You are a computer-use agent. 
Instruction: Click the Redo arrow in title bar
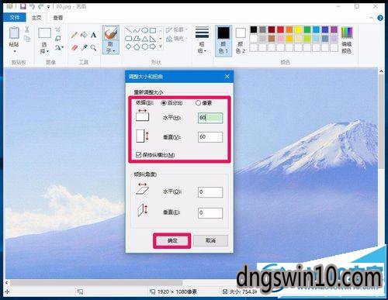[x=40, y=6]
